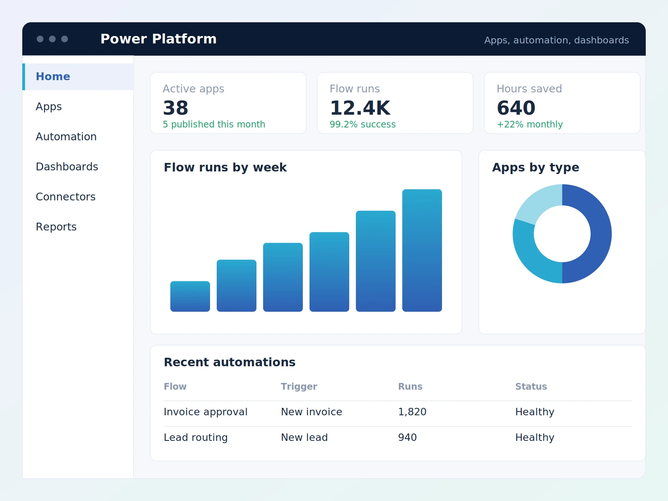Click the "New lead" trigger cell

304,438
